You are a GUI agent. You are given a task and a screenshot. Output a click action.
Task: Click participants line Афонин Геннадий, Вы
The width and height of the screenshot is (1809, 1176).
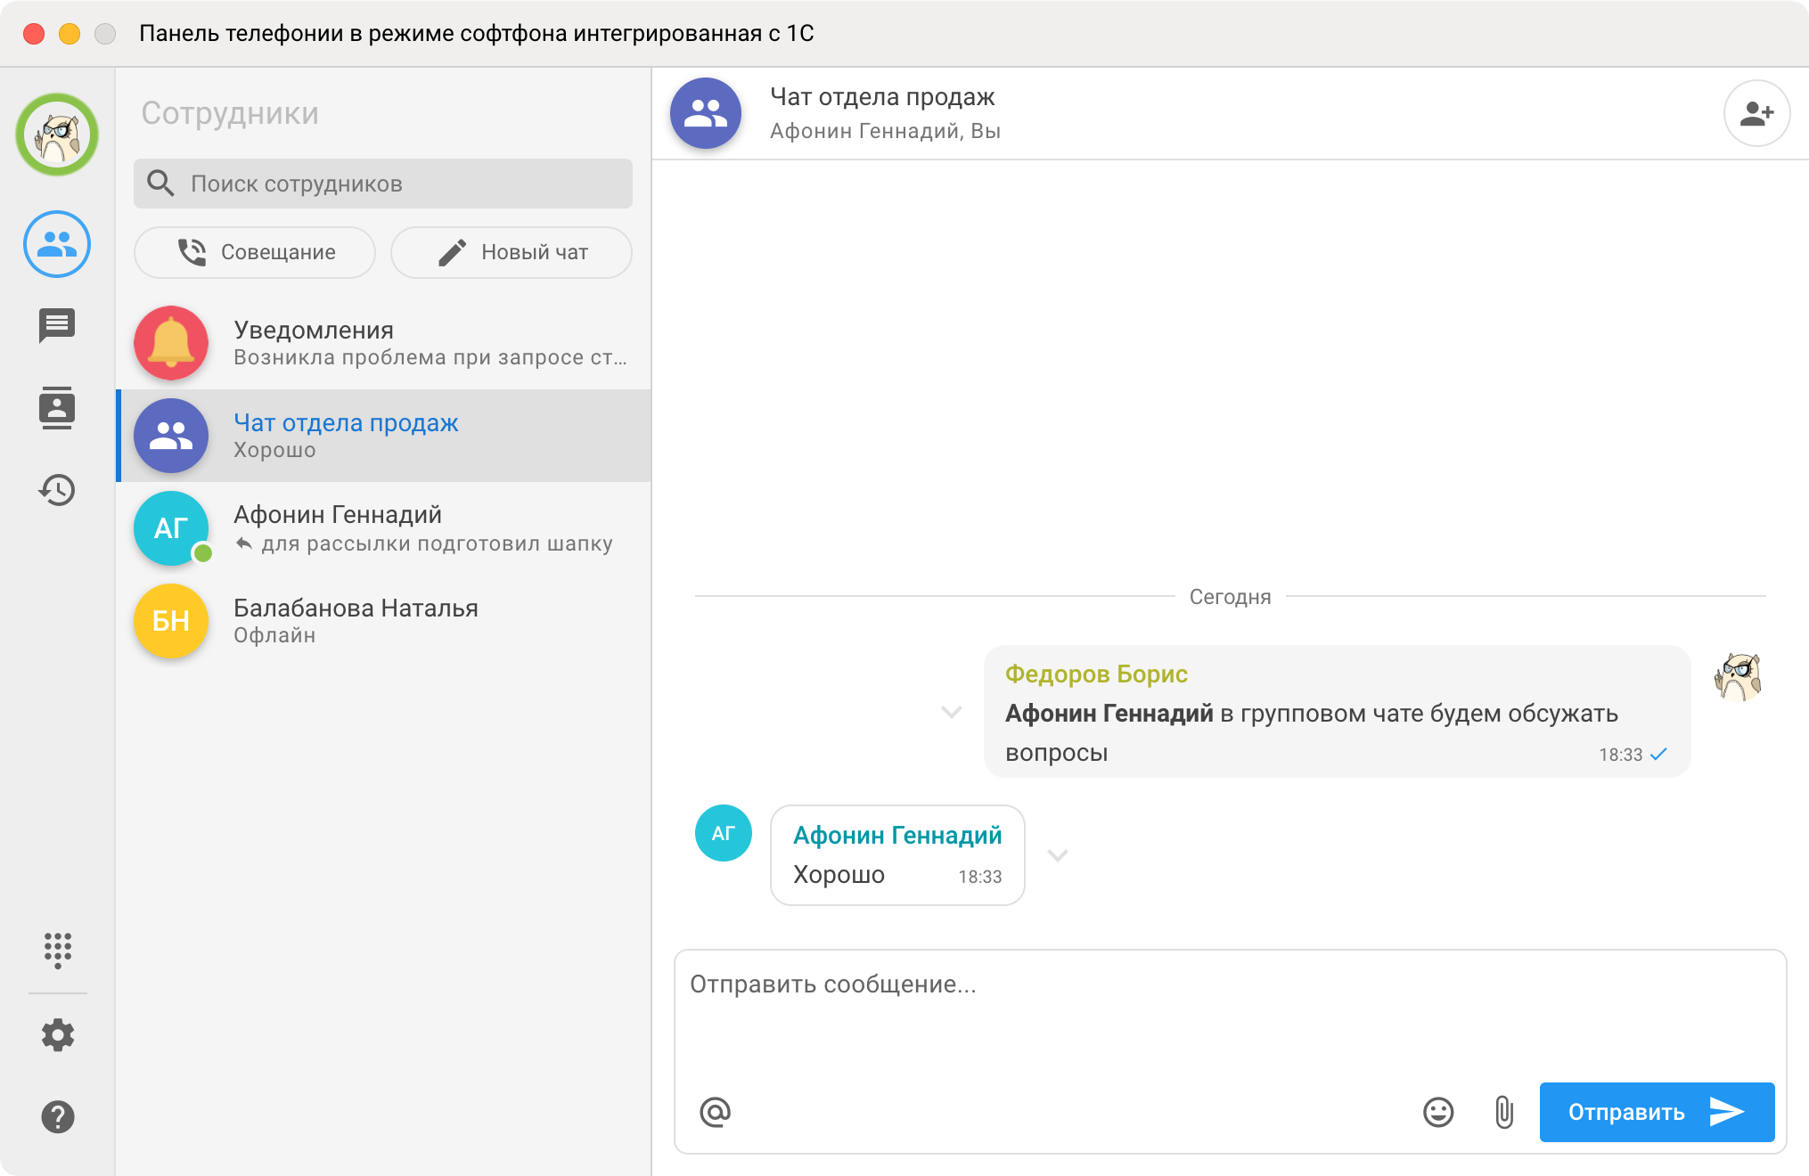pos(885,131)
